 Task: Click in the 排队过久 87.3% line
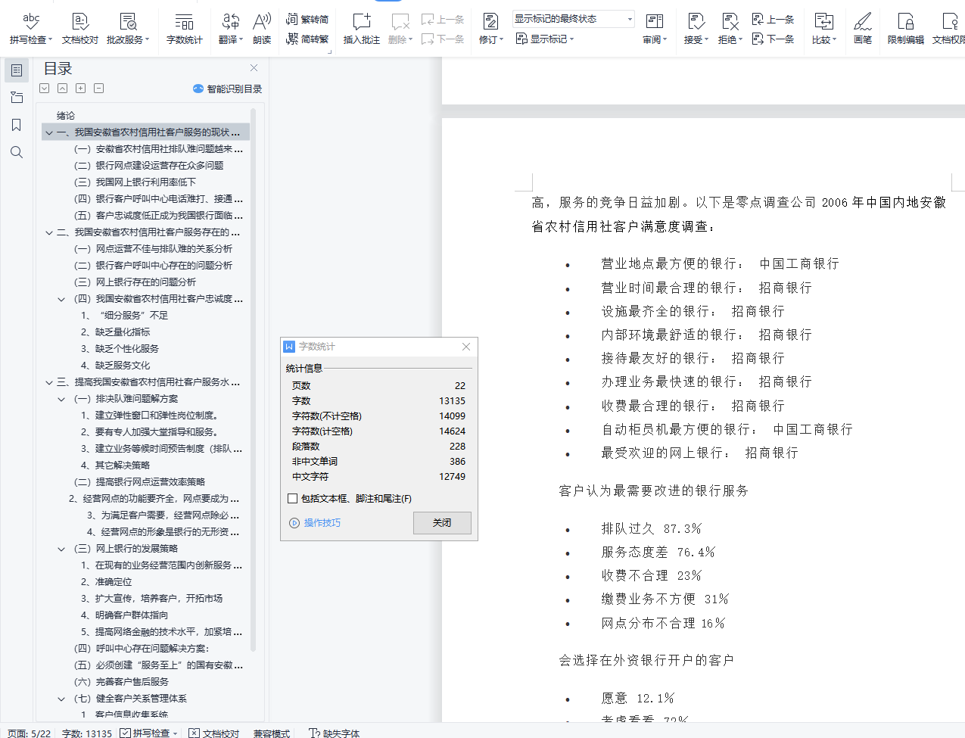(x=651, y=528)
